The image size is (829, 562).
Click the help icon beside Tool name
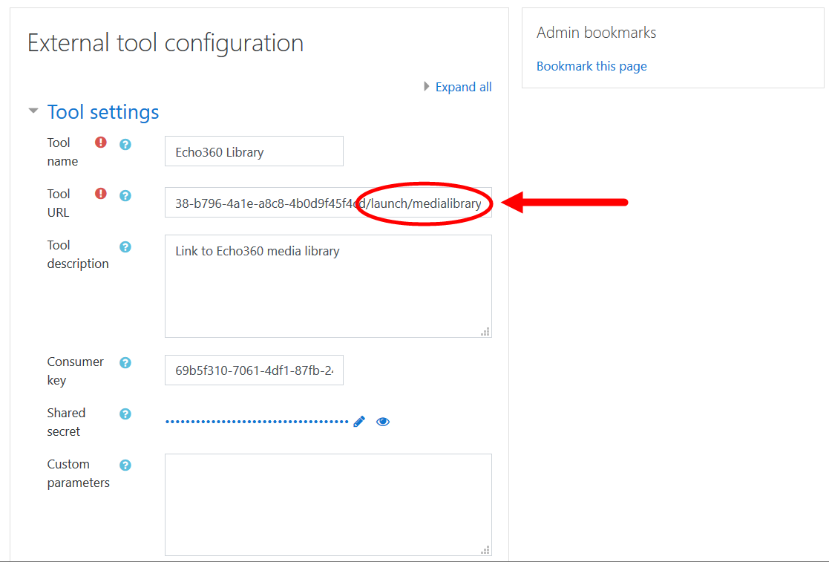pos(125,144)
